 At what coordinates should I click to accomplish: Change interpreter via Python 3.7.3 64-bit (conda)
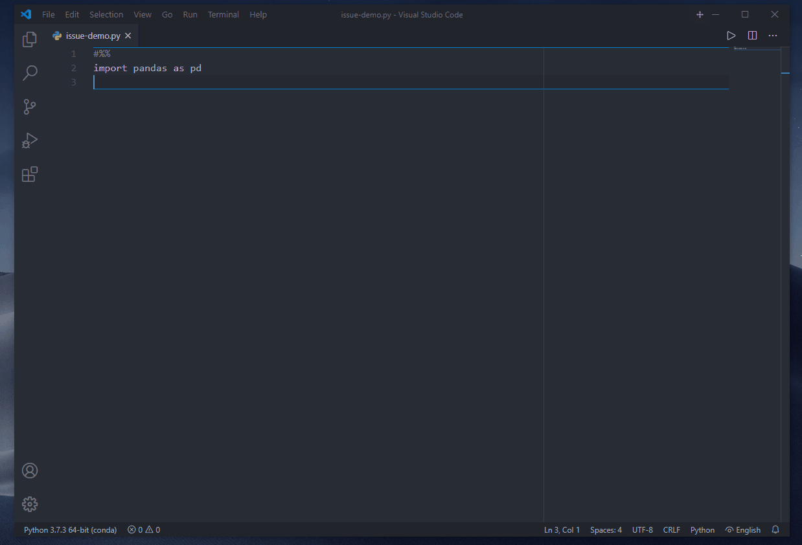(69, 529)
